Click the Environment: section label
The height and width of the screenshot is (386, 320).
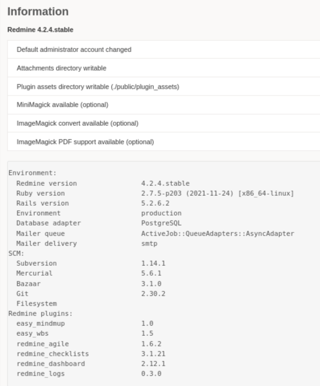[32, 173]
